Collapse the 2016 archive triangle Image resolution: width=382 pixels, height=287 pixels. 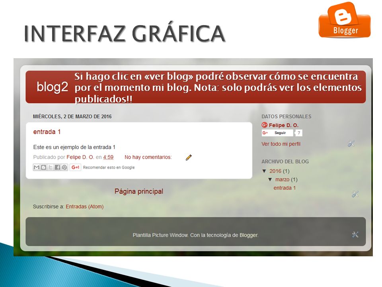[264, 171]
